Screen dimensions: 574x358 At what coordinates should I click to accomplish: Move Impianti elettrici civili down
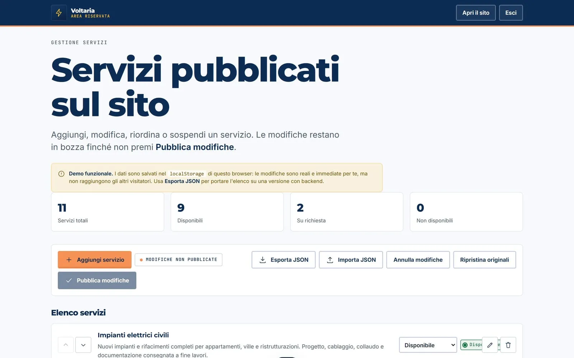point(83,345)
